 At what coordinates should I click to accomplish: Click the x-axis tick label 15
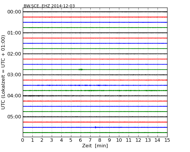tap(167, 140)
